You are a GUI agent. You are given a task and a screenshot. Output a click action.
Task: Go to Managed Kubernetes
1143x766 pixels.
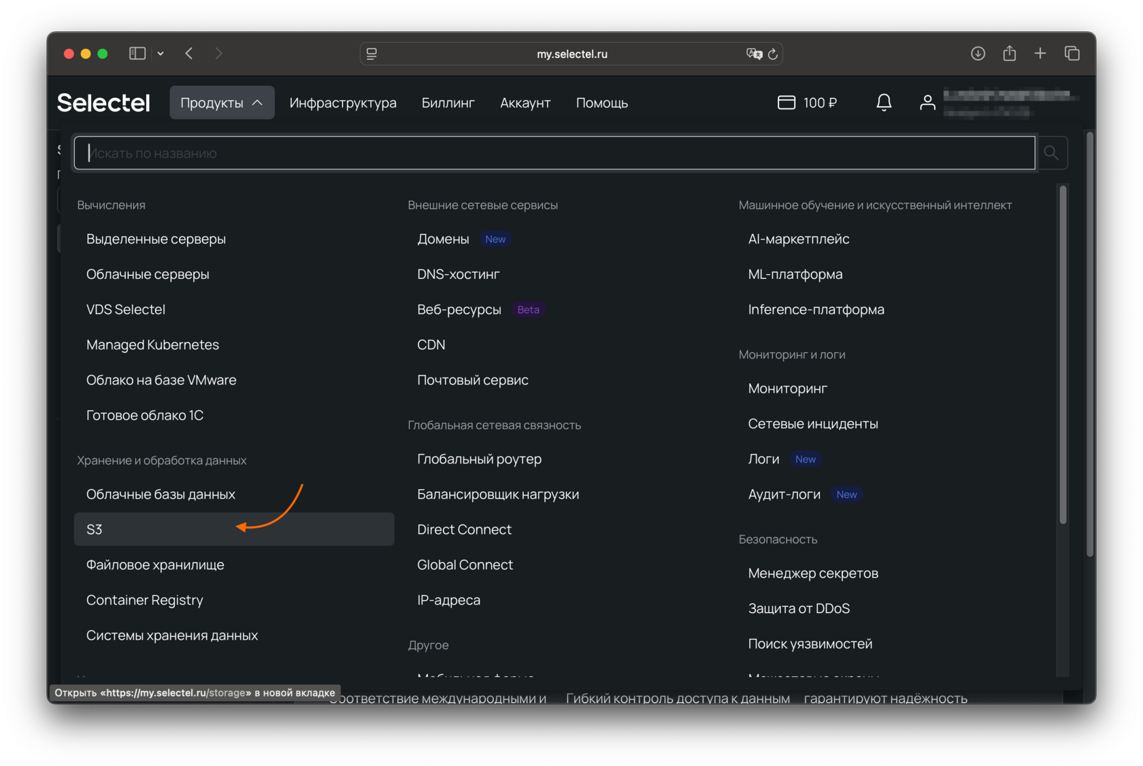pyautogui.click(x=152, y=345)
